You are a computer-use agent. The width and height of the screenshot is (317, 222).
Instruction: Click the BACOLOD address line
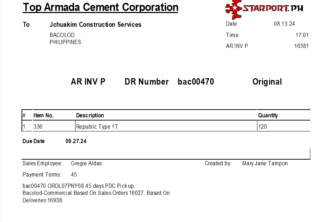pyautogui.click(x=62, y=35)
